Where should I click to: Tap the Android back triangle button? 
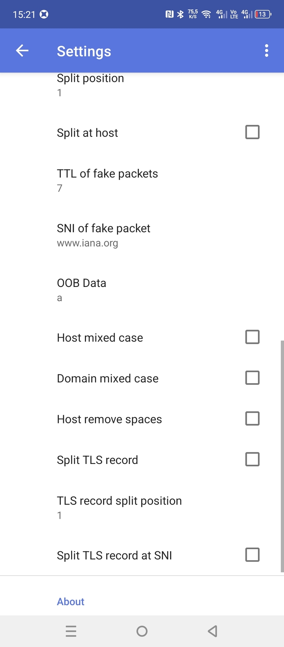coord(212,631)
